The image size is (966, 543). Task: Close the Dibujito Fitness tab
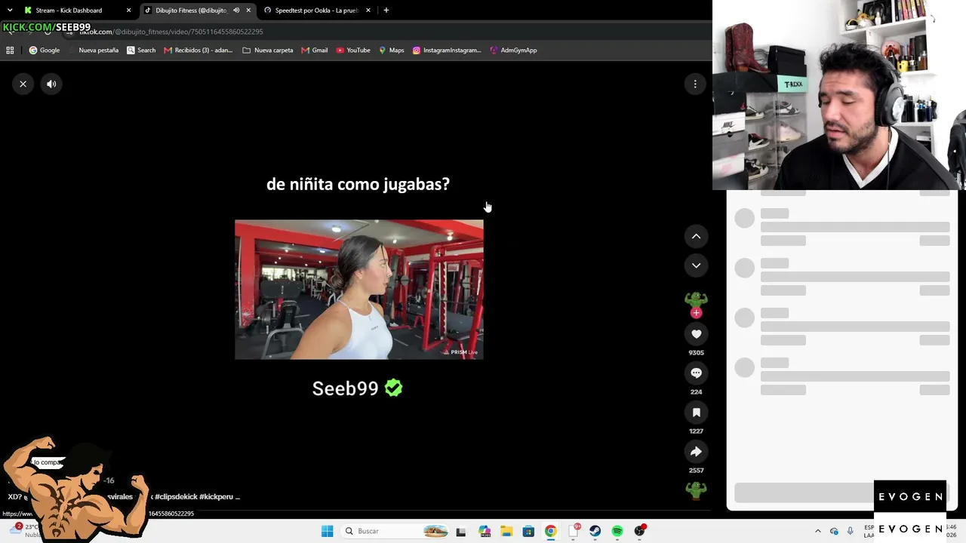pos(248,11)
